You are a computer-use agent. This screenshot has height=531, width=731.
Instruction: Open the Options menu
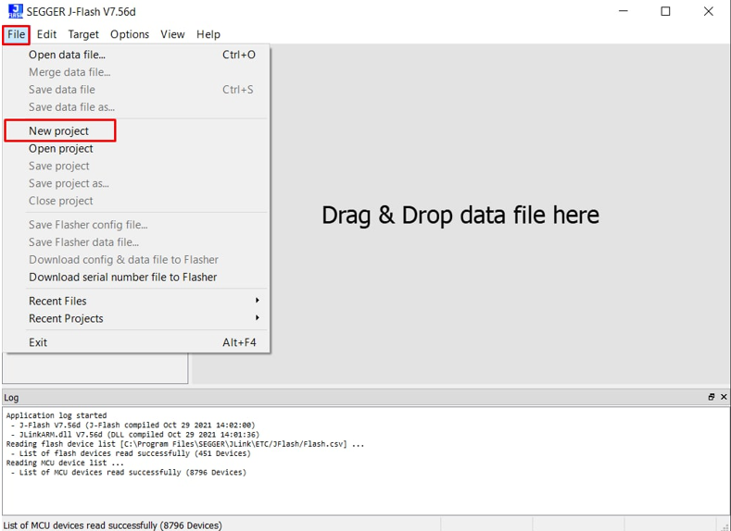pyautogui.click(x=130, y=34)
